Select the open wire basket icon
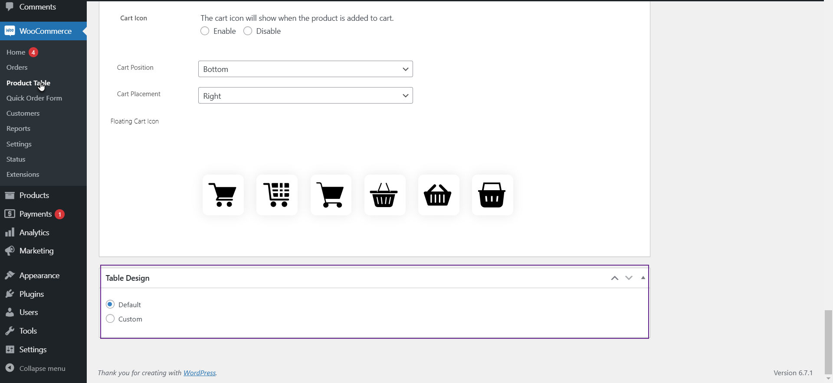 tap(384, 195)
